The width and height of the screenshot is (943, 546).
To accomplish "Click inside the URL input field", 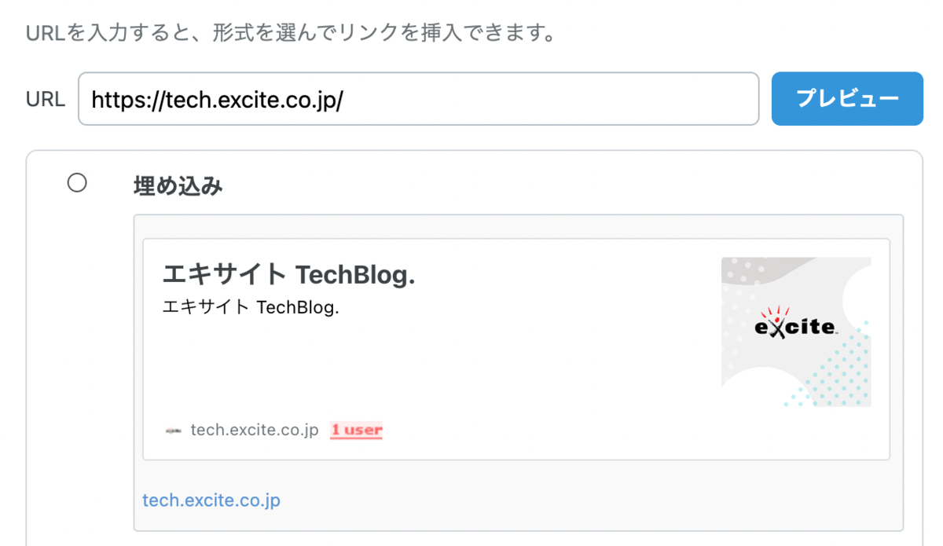I will point(416,98).
